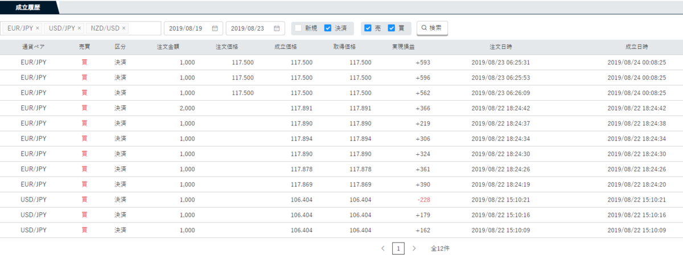Click executed price 117.878

302,169
